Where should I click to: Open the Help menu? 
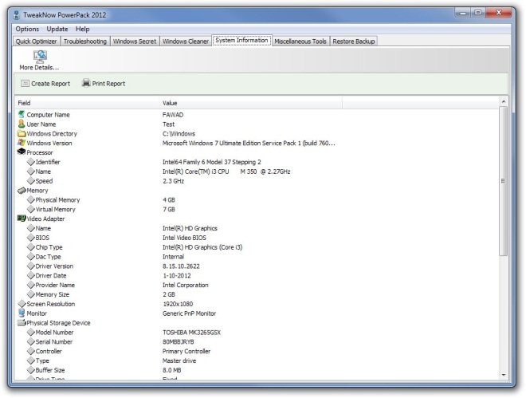click(x=83, y=29)
